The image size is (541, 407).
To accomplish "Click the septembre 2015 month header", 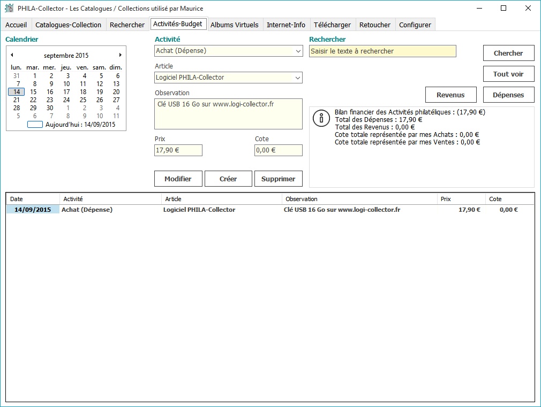I will tap(66, 56).
